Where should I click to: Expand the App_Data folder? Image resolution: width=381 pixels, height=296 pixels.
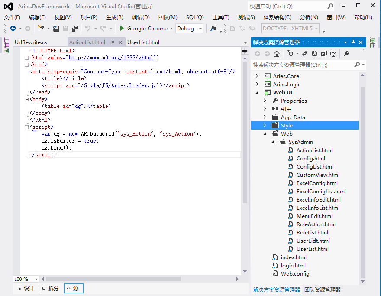click(x=265, y=117)
